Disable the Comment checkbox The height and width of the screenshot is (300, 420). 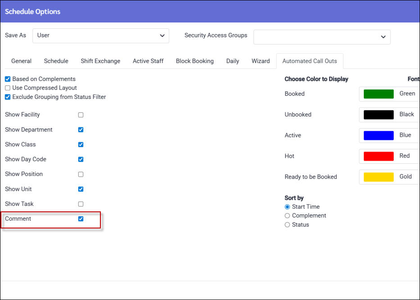click(x=81, y=219)
